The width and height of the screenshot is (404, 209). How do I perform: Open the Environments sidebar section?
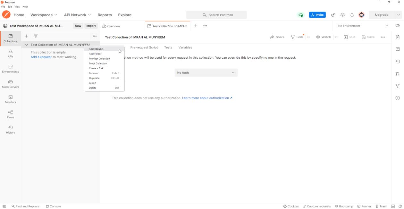click(x=10, y=69)
